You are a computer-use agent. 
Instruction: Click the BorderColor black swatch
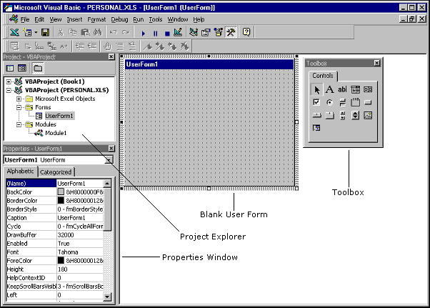coord(61,200)
